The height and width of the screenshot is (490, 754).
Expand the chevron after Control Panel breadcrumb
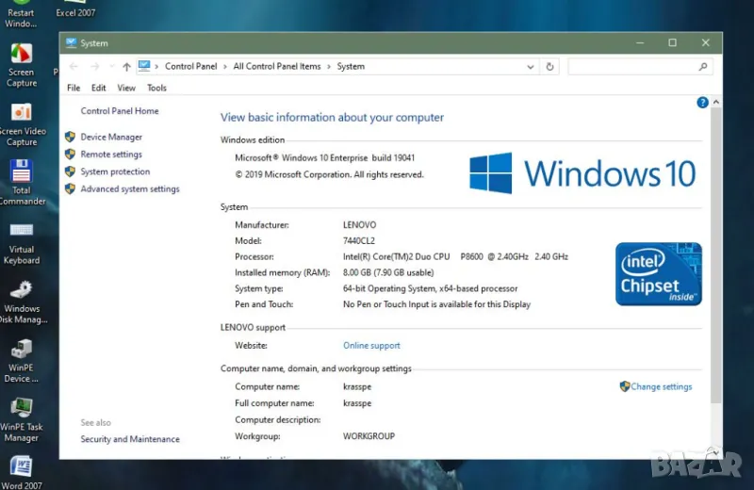pos(225,67)
